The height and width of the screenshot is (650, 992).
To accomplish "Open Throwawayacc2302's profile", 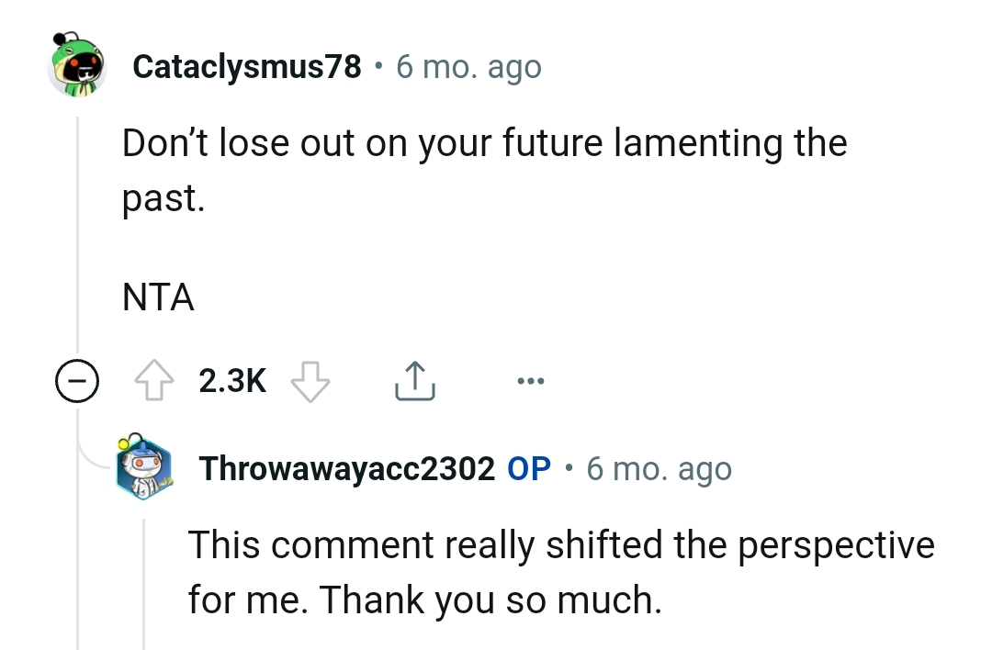I will (x=345, y=468).
